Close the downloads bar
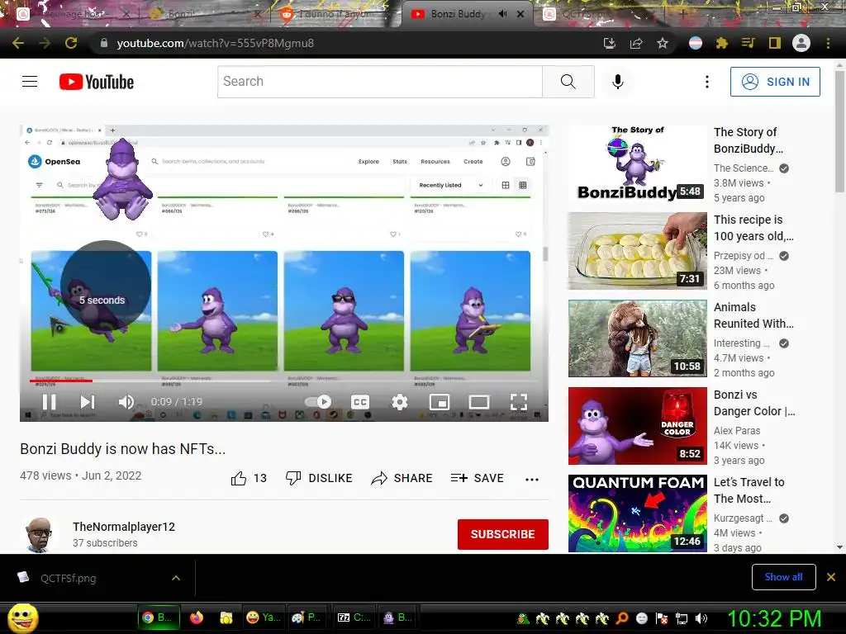846x634 pixels. (x=831, y=577)
